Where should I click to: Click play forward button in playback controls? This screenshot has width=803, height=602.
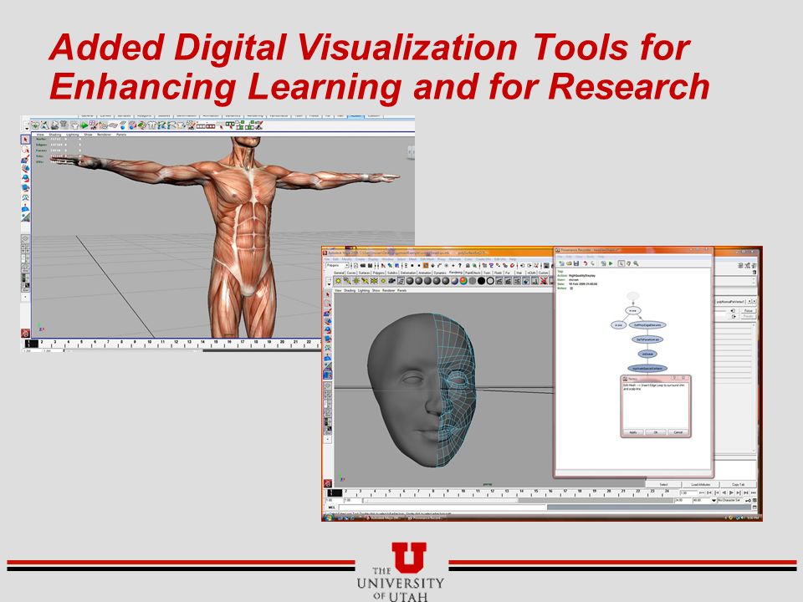pyautogui.click(x=731, y=492)
